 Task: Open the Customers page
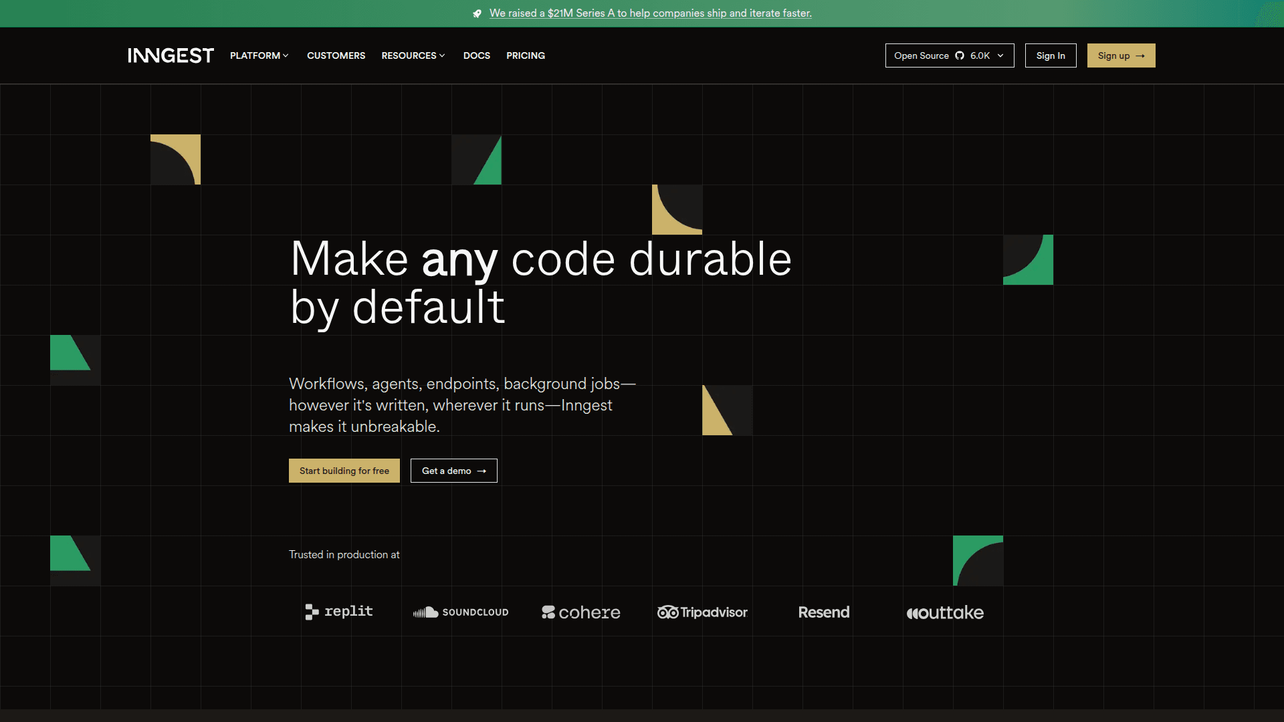click(336, 55)
